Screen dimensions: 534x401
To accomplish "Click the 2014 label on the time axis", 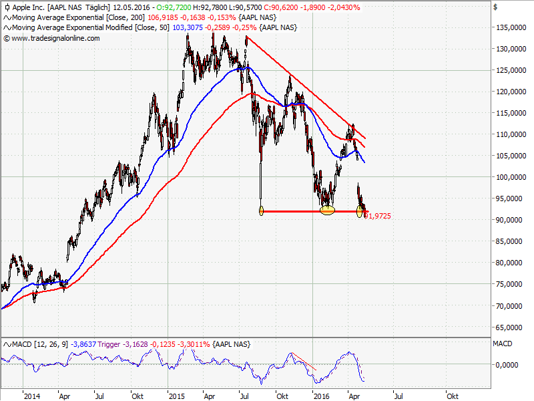I will click(31, 395).
